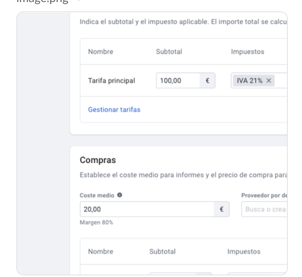Click the subtotal field showing 100,00
Image resolution: width=302 pixels, height=277 pixels.
tap(178, 81)
